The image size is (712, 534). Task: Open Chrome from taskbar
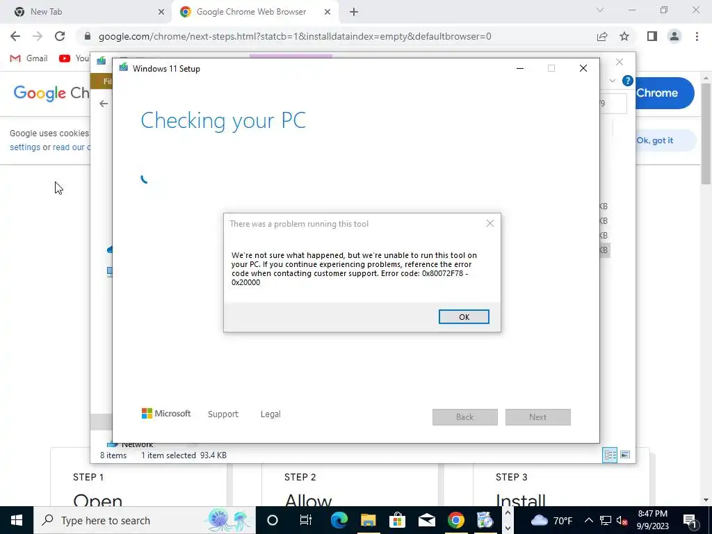click(456, 520)
